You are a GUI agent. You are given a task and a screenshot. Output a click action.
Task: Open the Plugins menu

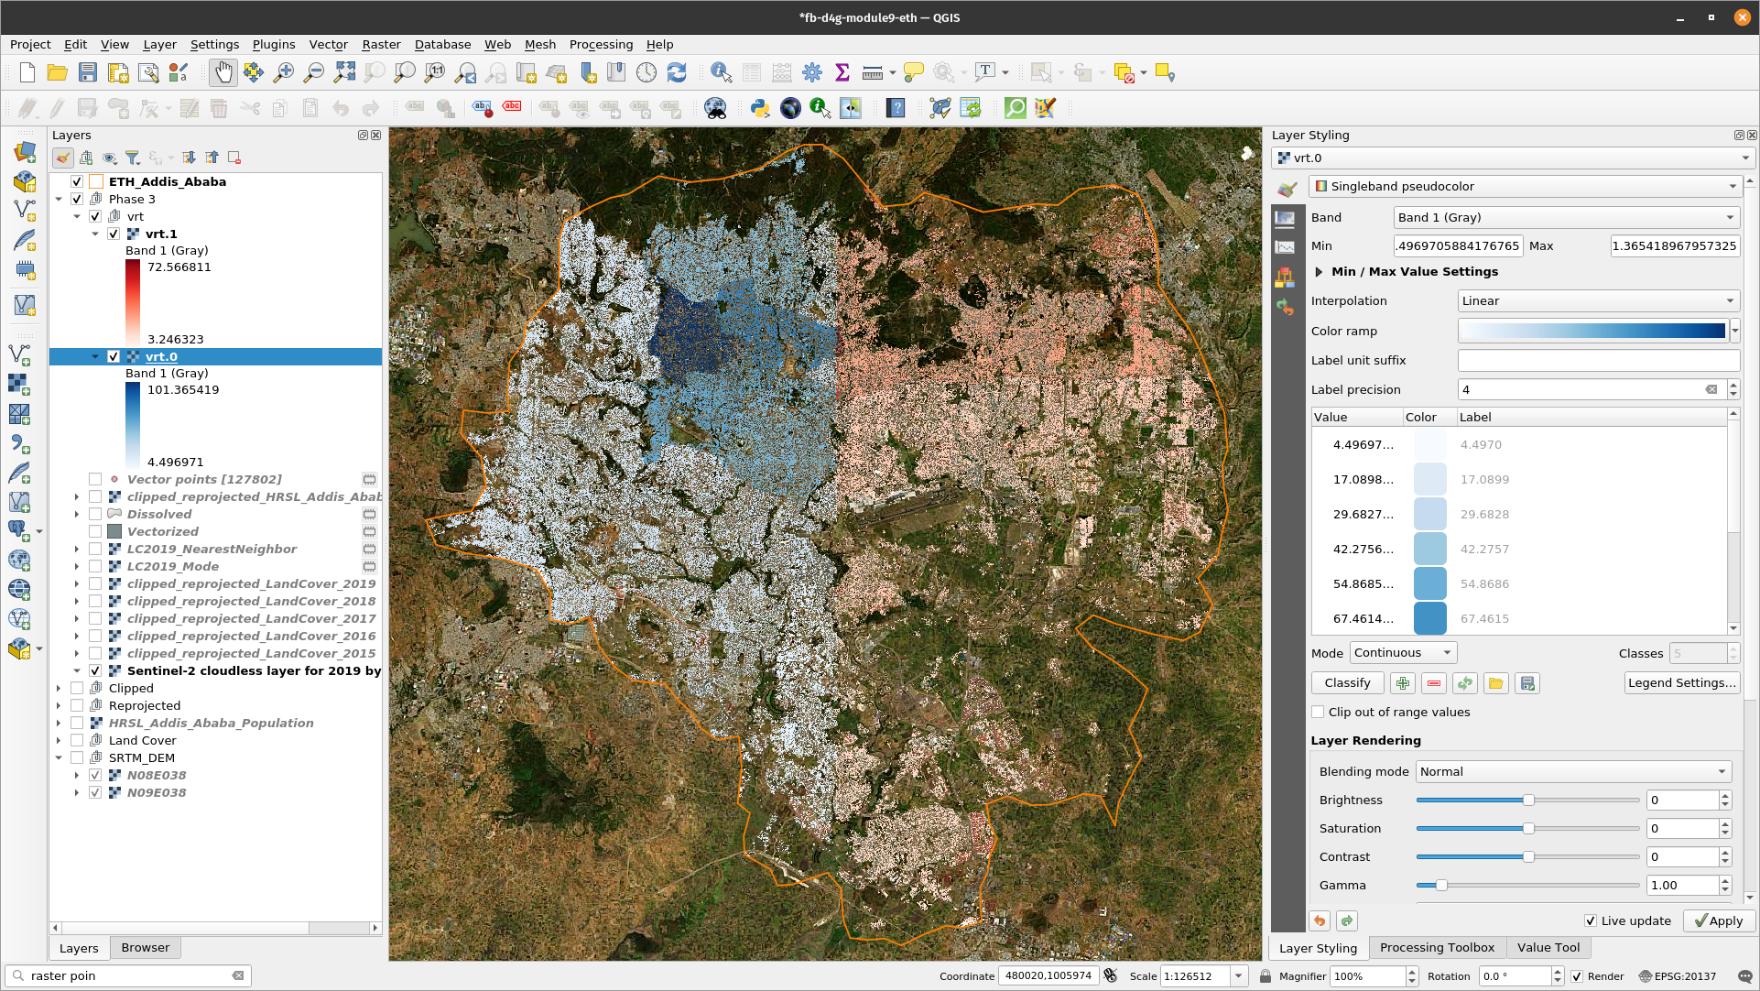274,44
